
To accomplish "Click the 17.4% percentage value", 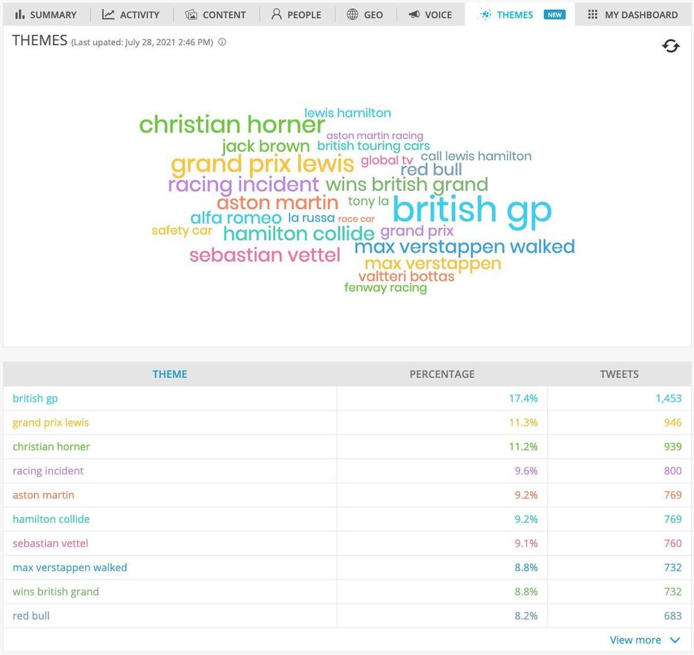I will point(523,398).
